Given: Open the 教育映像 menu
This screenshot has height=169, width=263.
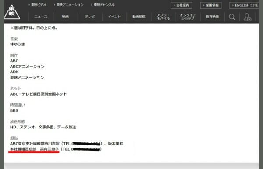Looking at the screenshot, I should point(212,17).
